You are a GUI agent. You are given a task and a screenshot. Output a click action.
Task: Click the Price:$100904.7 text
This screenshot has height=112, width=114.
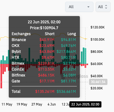pyautogui.click(x=44, y=28)
